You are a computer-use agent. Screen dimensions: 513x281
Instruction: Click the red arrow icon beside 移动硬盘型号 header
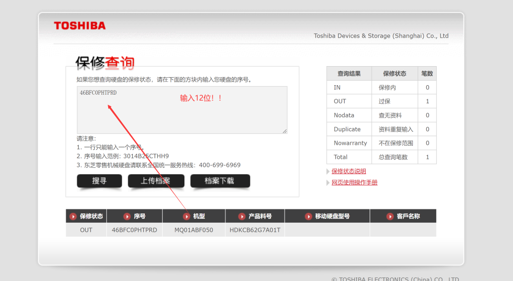tap(308, 216)
